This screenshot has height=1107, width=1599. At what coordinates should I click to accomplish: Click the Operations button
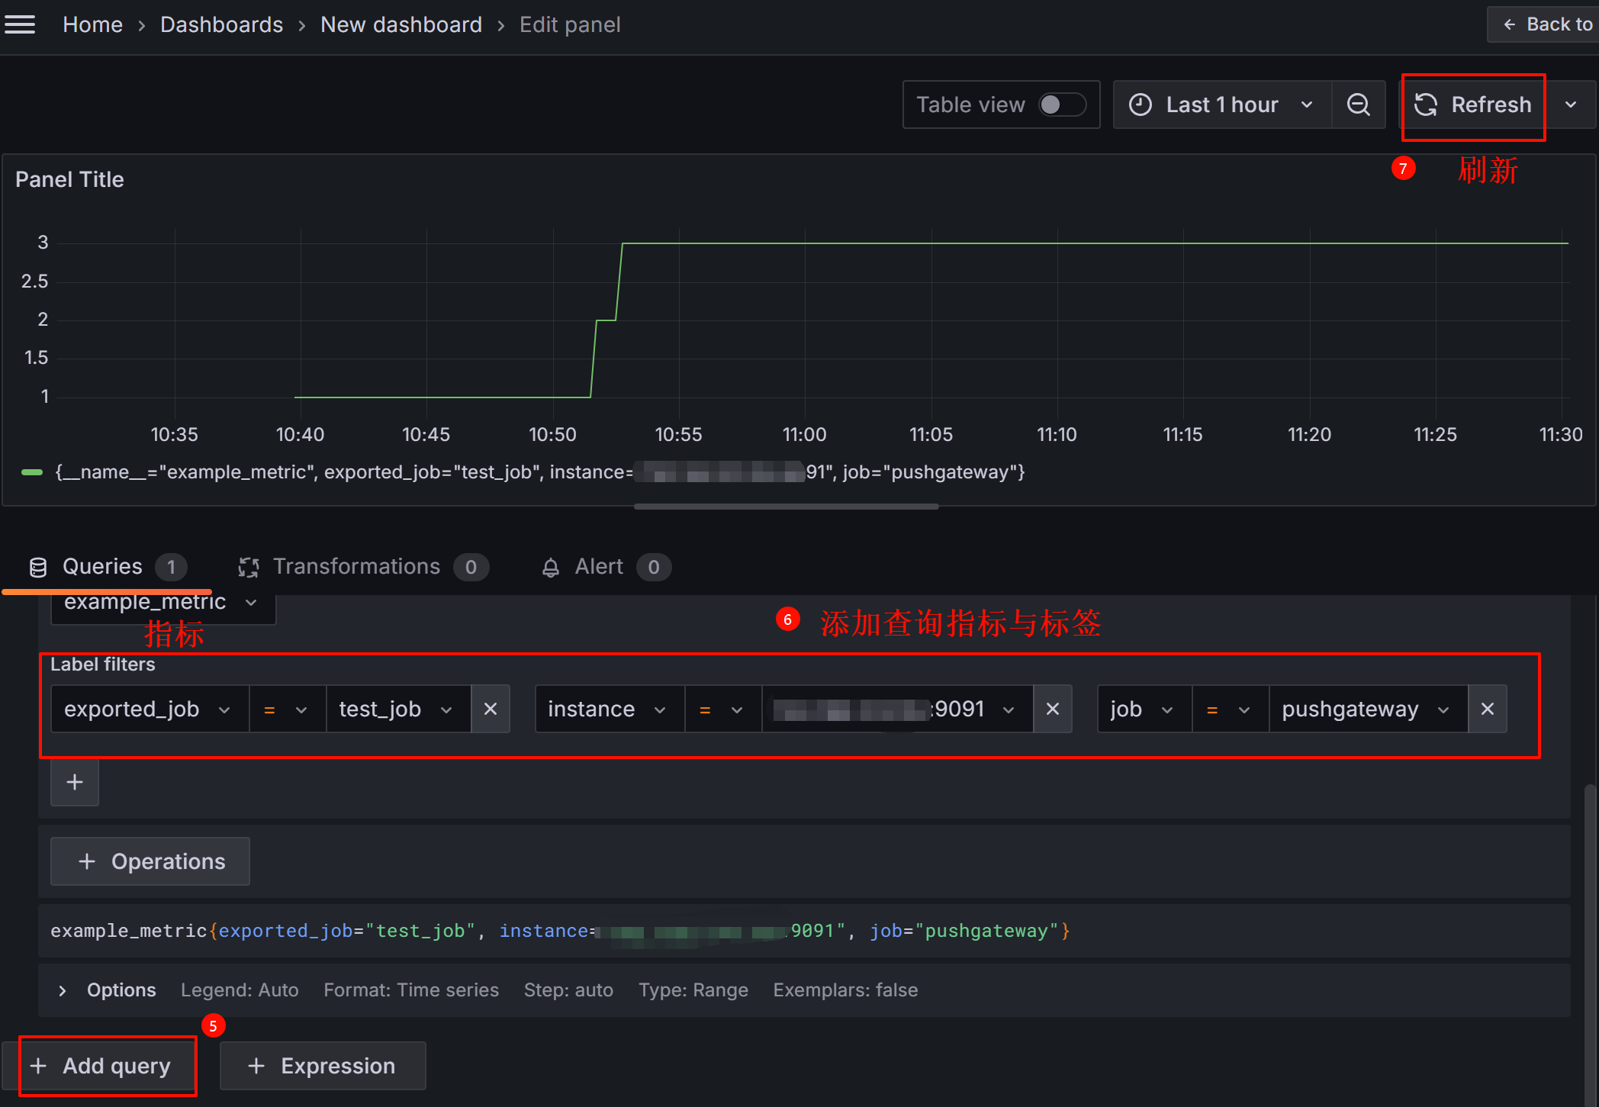[150, 861]
